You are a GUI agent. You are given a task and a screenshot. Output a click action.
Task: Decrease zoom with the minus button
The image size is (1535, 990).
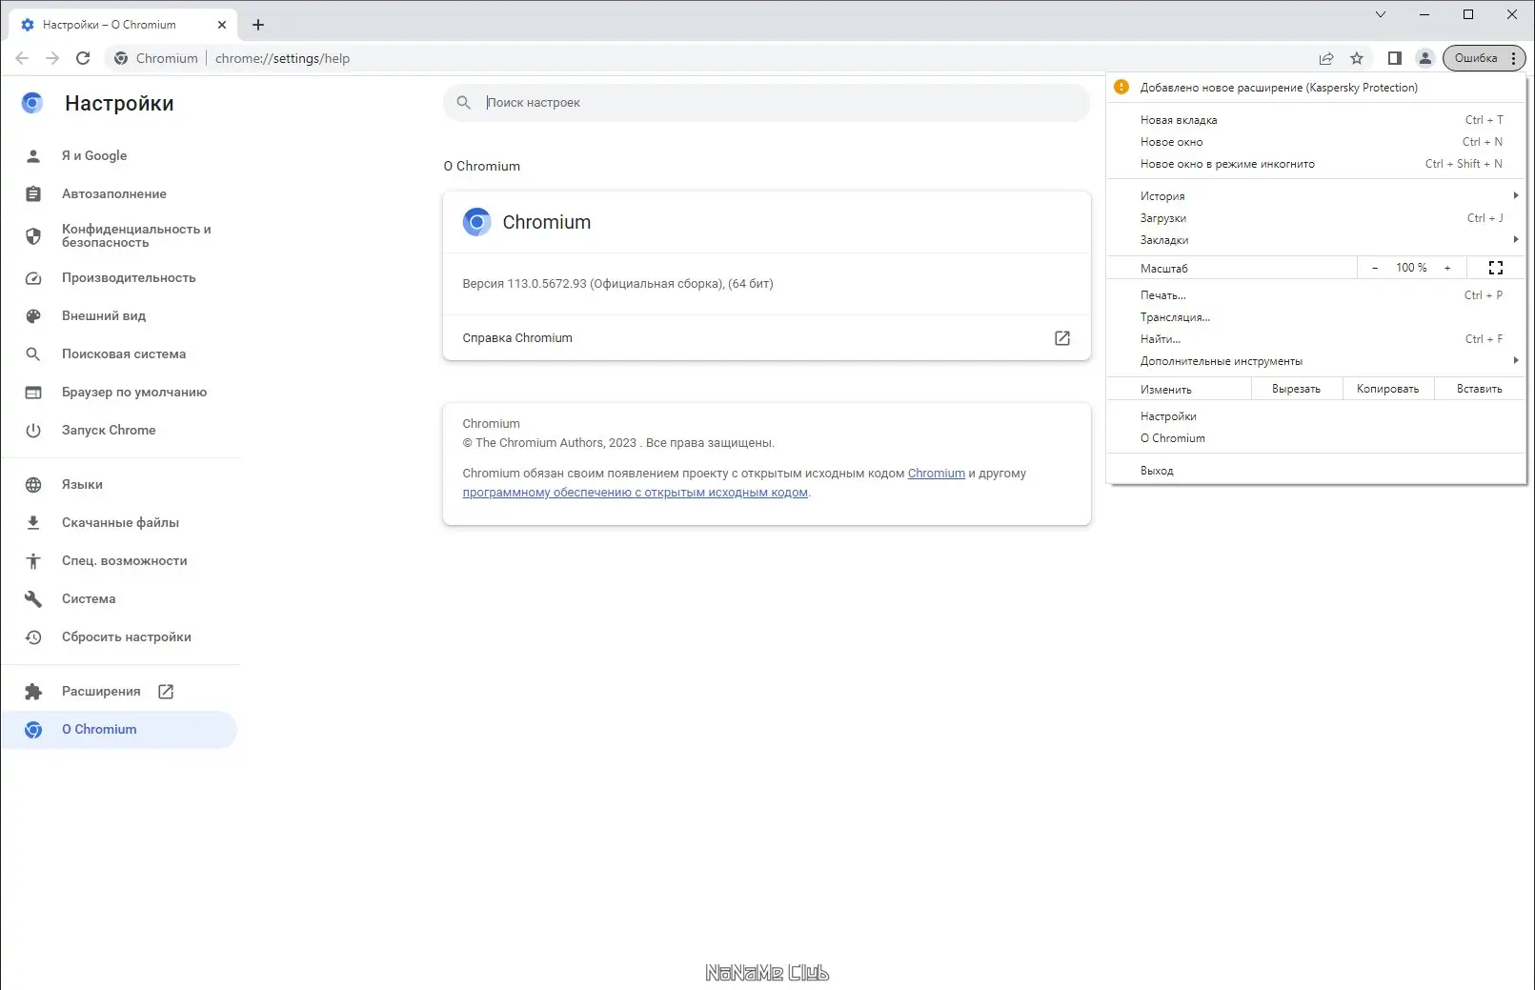point(1375,268)
